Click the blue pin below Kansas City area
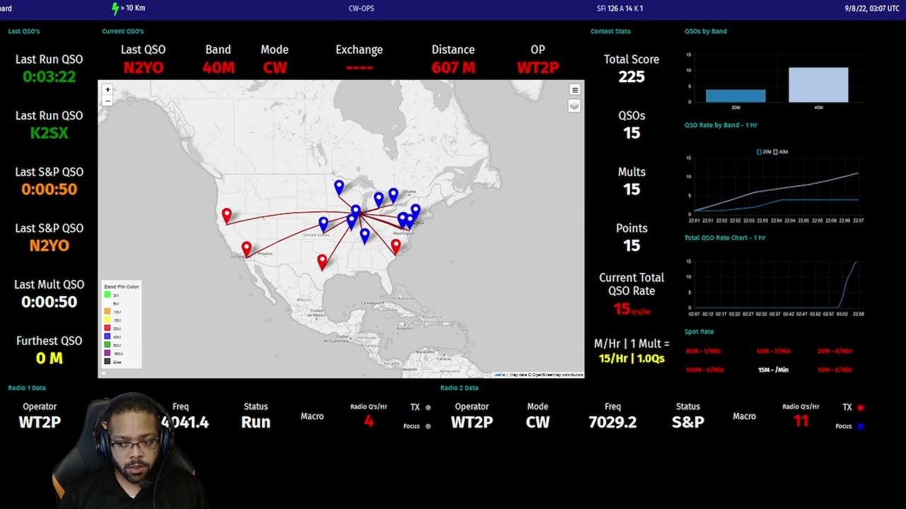 (x=323, y=223)
